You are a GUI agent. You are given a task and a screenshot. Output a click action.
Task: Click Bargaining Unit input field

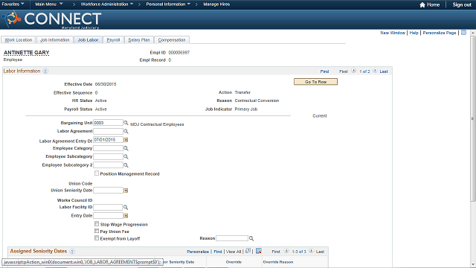108,123
